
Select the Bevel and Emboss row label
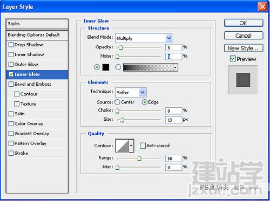pos(33,84)
